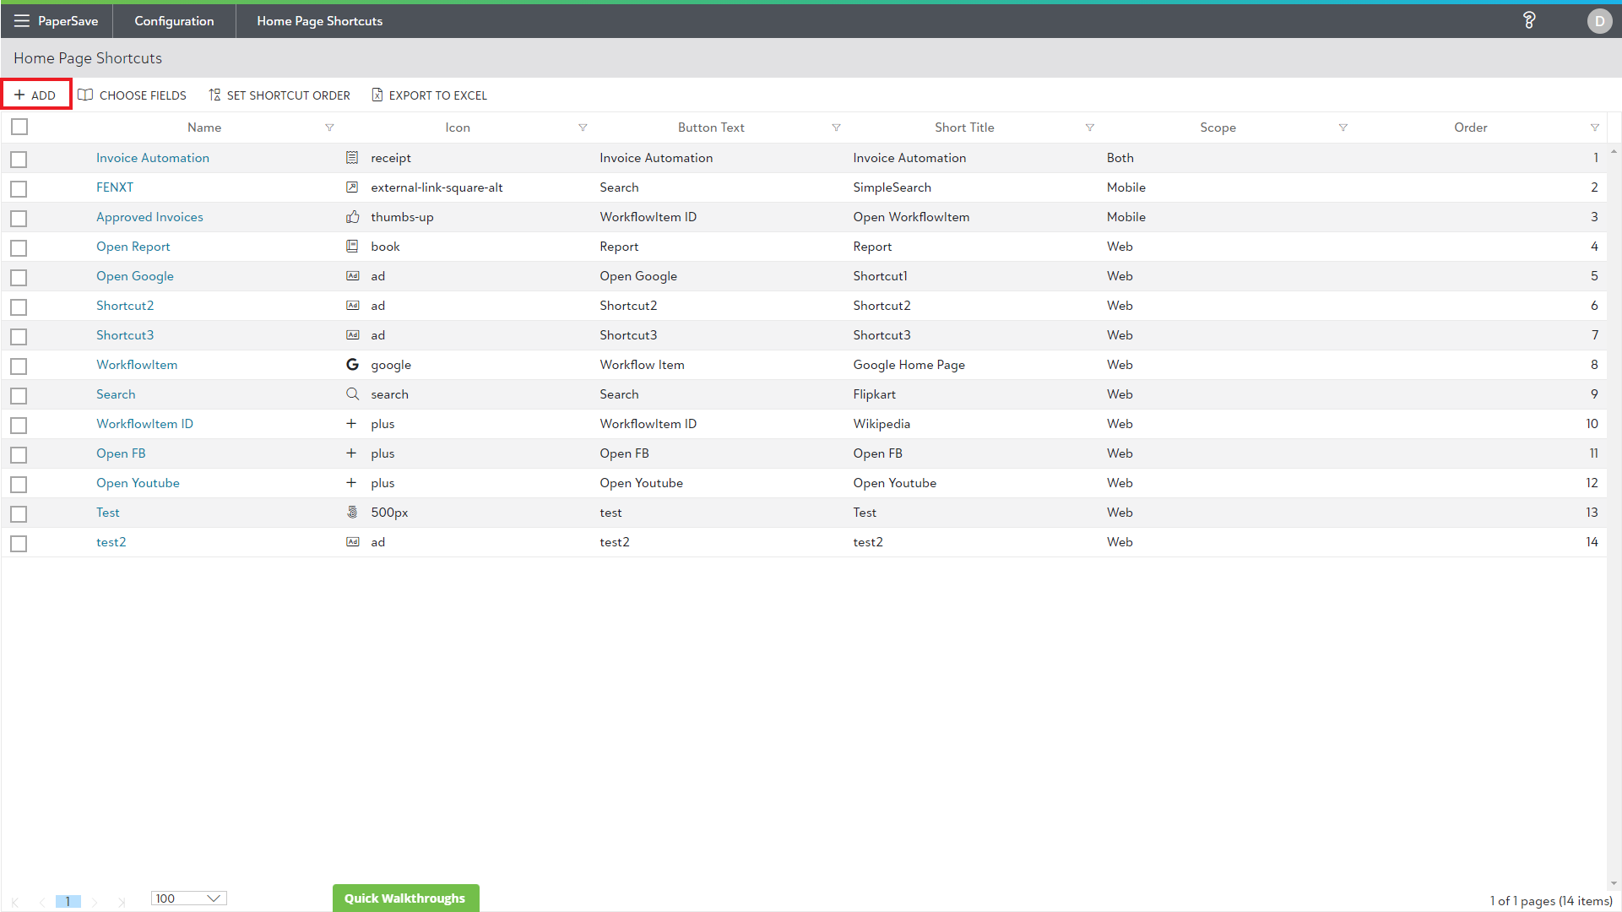
Task: Click the Scope column filter icon
Action: [1343, 128]
